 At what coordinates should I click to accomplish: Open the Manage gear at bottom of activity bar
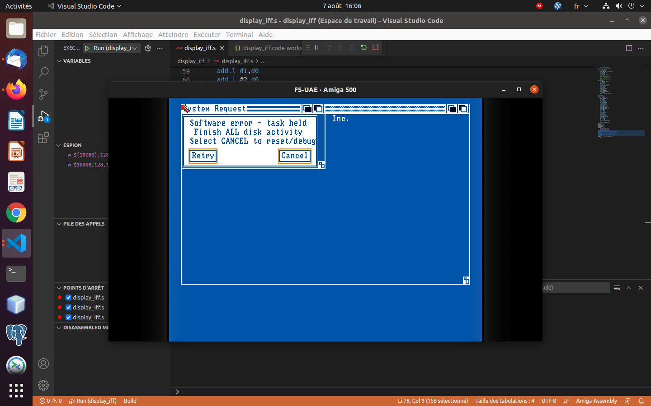click(43, 385)
